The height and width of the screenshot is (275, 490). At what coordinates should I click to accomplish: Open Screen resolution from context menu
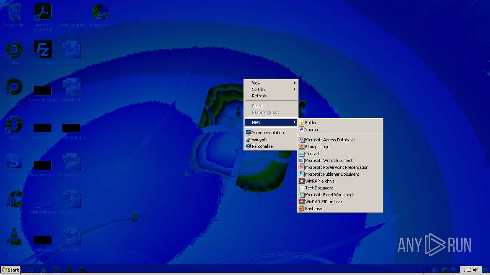coord(271,133)
